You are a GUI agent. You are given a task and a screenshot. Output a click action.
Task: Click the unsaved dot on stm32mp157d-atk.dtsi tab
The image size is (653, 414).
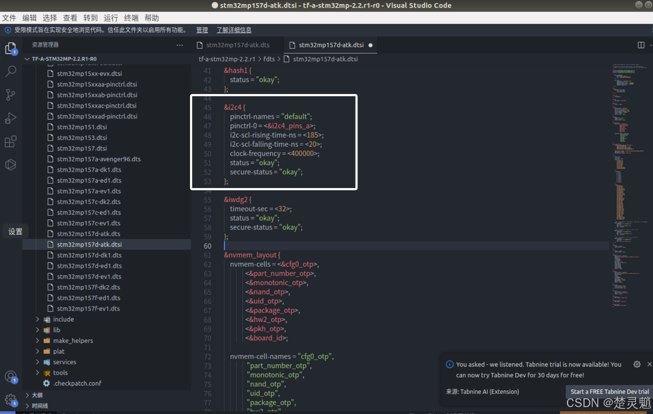371,45
